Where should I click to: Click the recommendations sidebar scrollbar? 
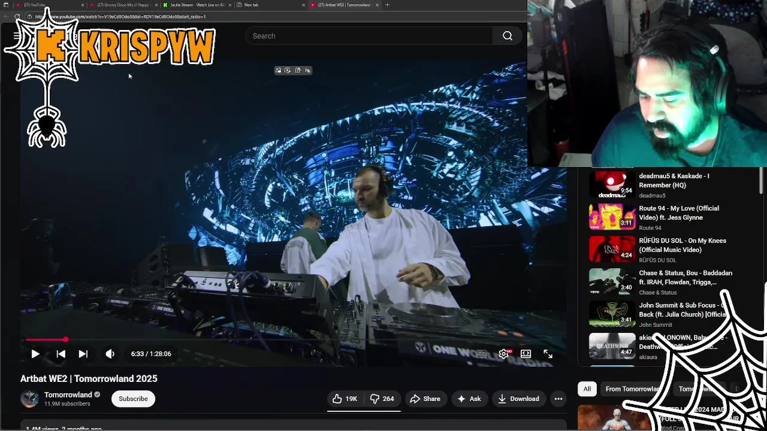[761, 181]
